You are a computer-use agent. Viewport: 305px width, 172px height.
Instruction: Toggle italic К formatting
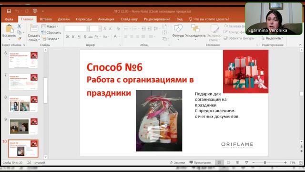pyautogui.click(x=73, y=36)
